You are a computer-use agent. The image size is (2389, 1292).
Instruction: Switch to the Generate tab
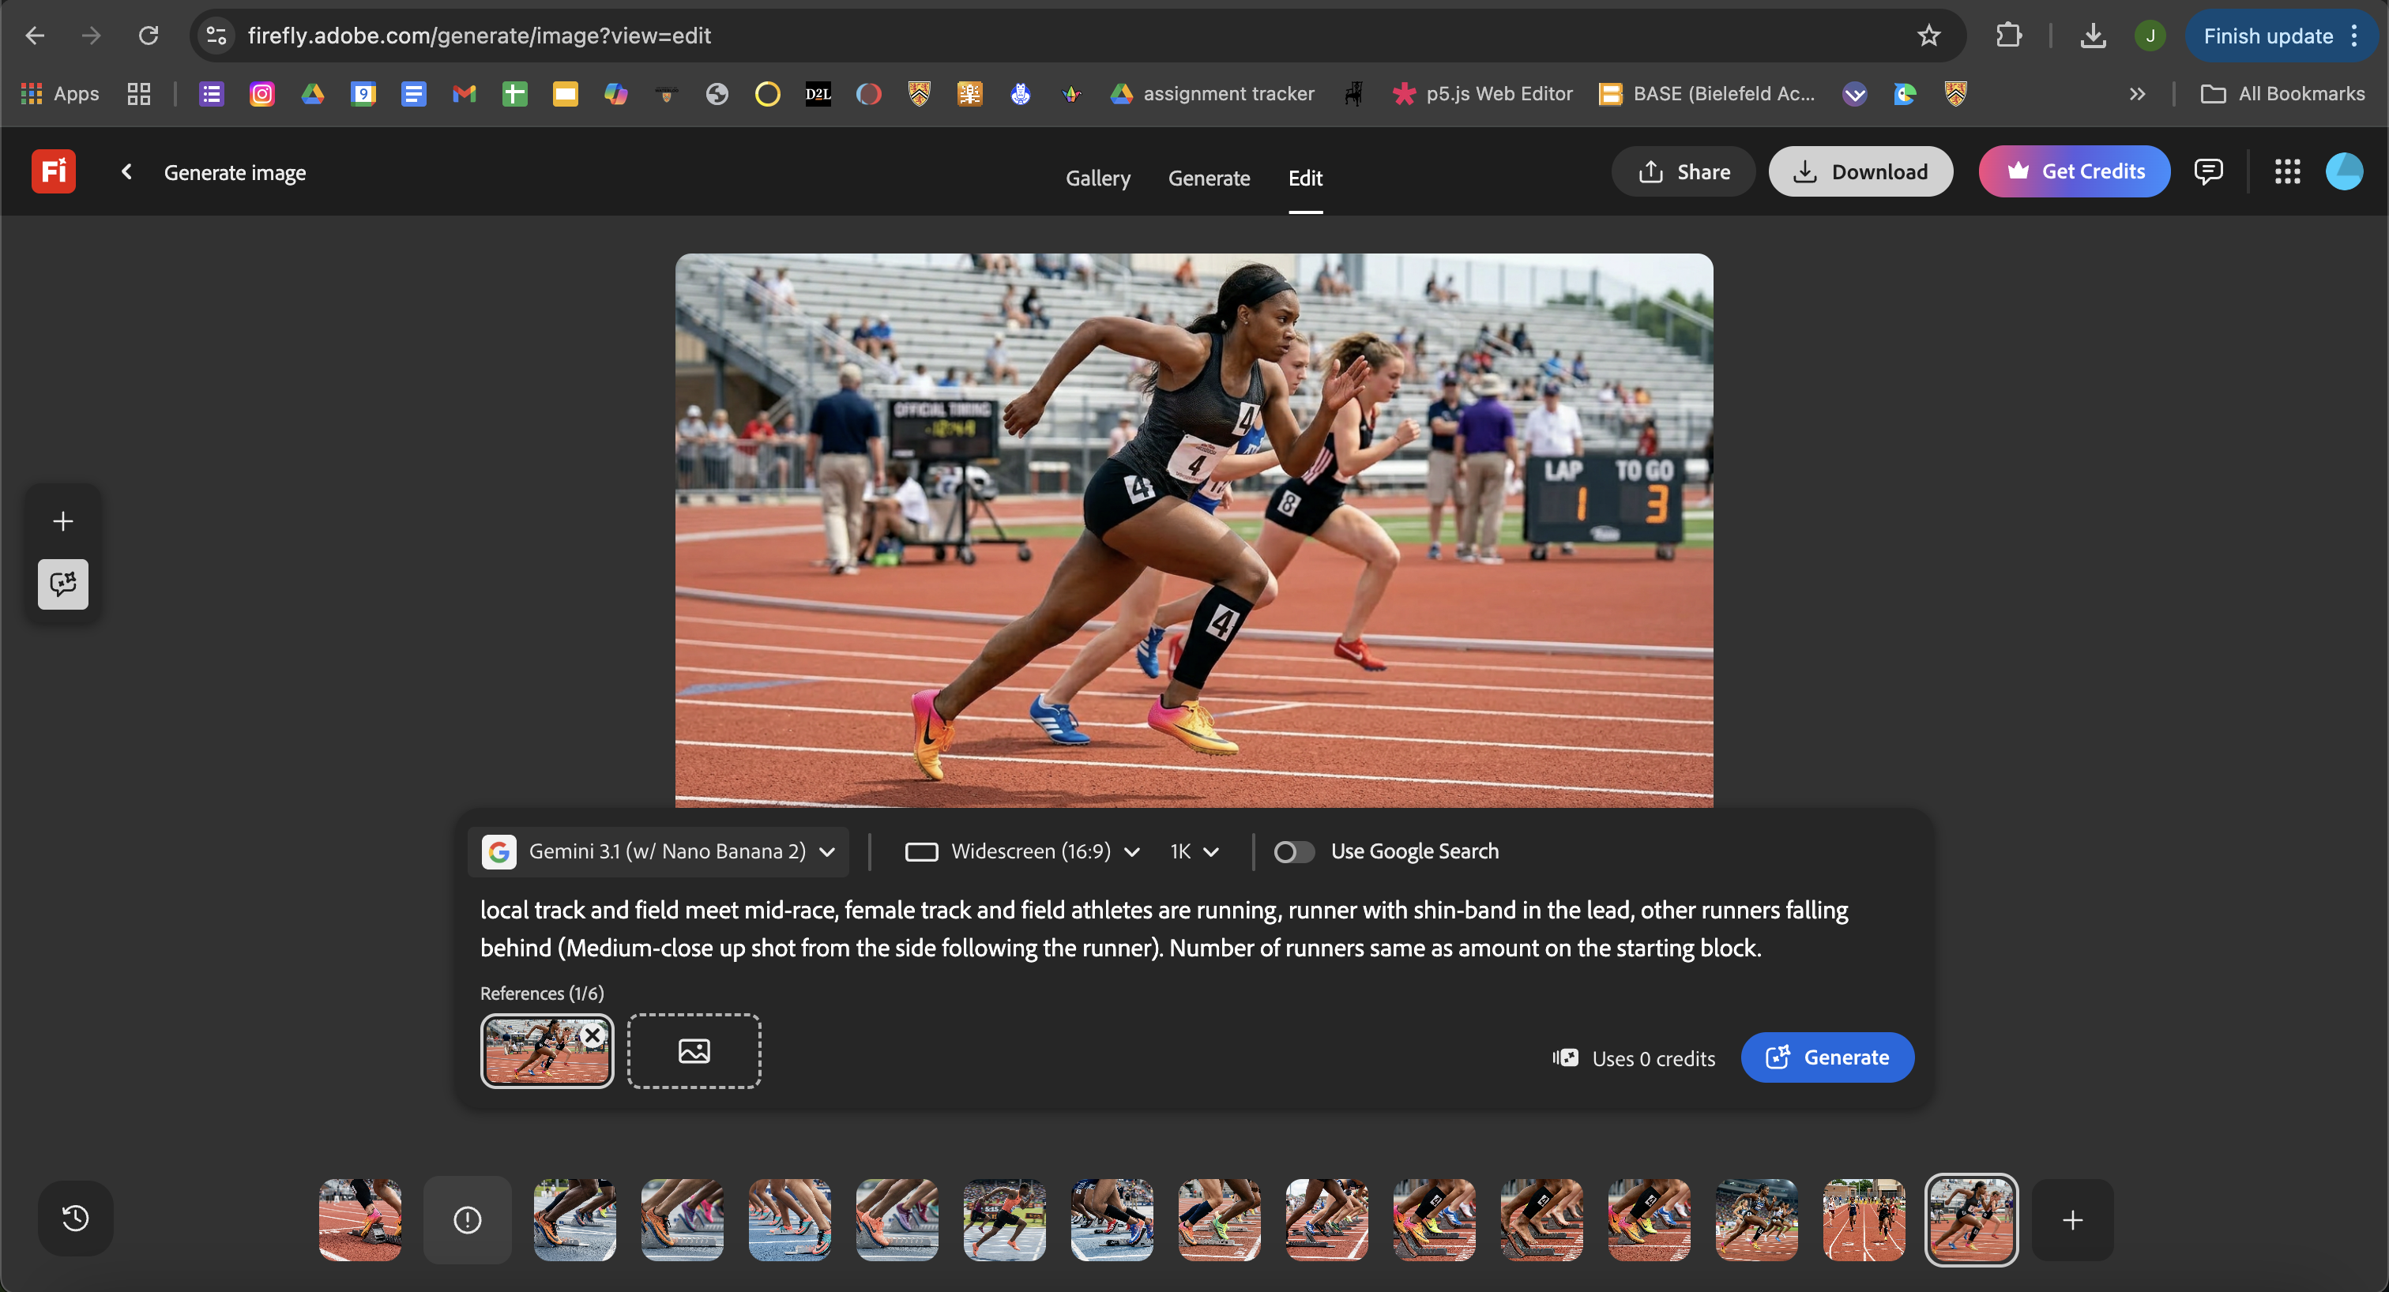click(1209, 178)
